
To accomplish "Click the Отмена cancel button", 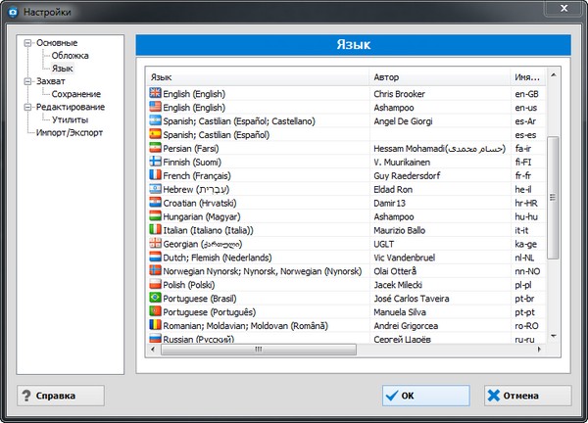I will [x=526, y=396].
